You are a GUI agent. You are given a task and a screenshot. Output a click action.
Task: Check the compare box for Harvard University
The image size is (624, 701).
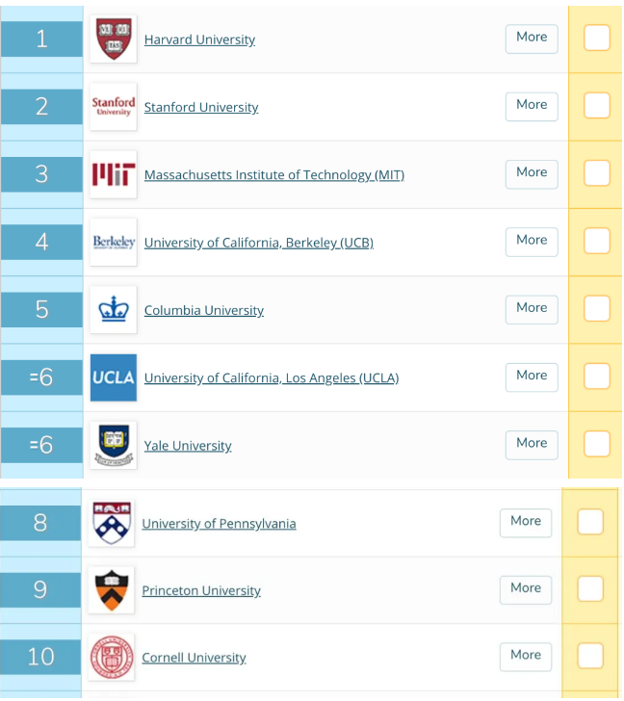(x=597, y=38)
